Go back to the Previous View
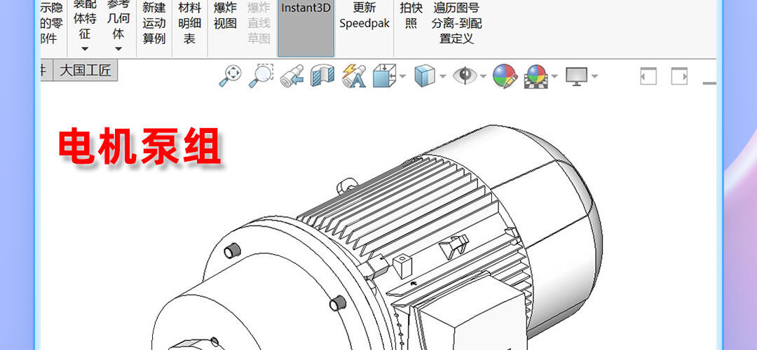This screenshot has height=350, width=757. [x=292, y=76]
